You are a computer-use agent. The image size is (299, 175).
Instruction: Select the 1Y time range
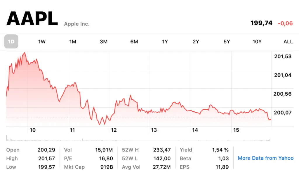pyautogui.click(x=165, y=42)
